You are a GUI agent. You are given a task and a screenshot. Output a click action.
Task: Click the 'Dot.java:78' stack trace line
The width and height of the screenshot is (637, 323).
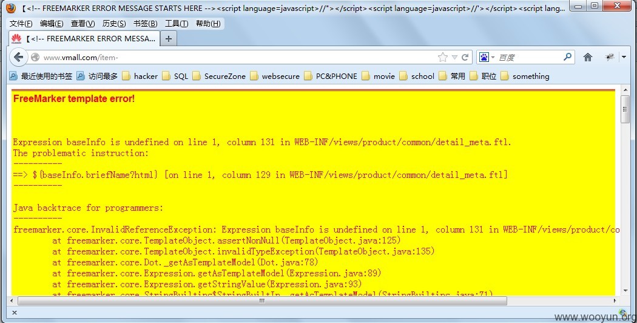click(185, 262)
